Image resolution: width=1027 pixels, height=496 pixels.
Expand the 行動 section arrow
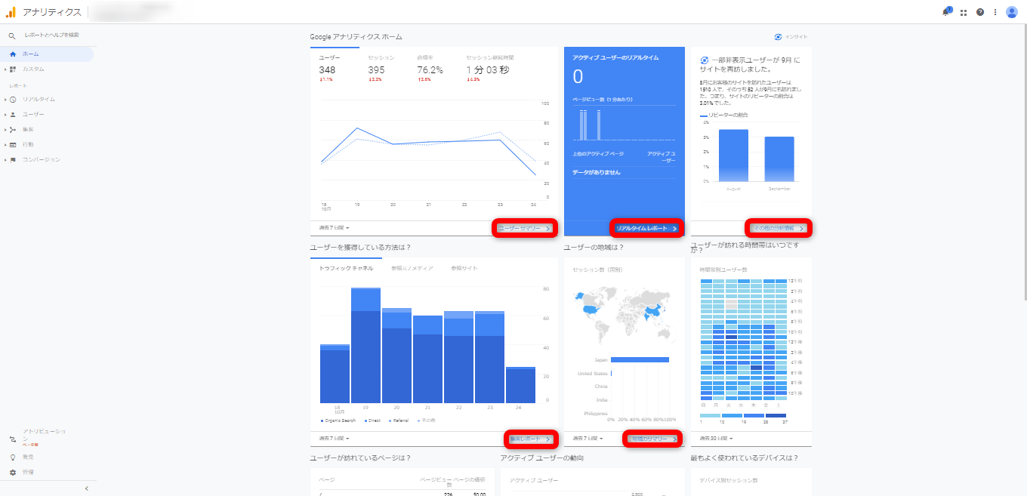5,144
